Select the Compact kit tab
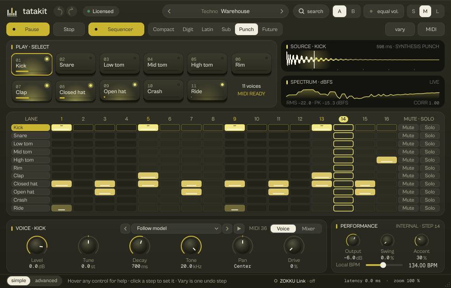 (163, 29)
